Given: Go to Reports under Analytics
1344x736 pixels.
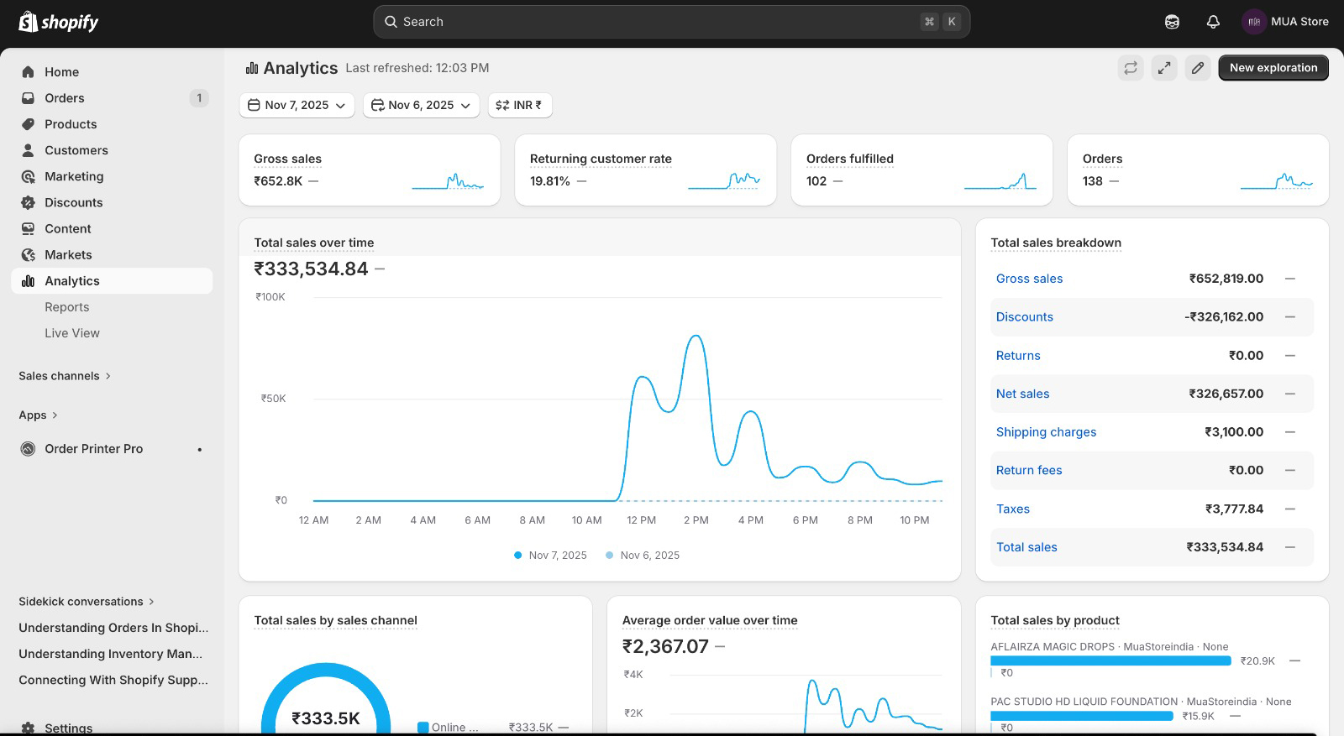Looking at the screenshot, I should tap(67, 307).
